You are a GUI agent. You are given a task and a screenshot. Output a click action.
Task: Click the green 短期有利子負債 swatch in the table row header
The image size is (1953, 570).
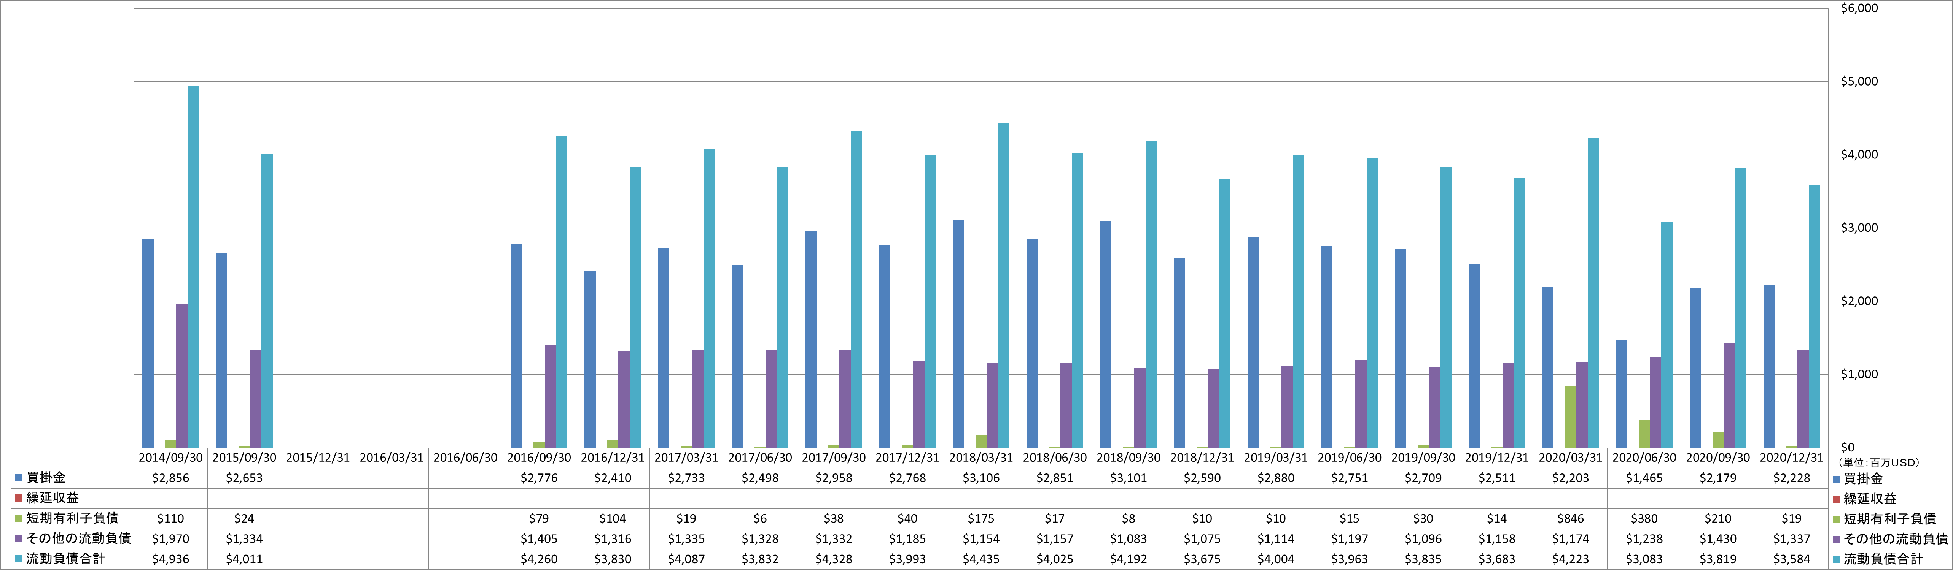(x=19, y=519)
